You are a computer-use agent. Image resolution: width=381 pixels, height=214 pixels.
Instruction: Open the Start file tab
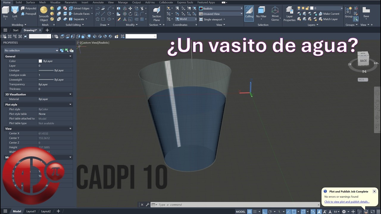(15, 30)
